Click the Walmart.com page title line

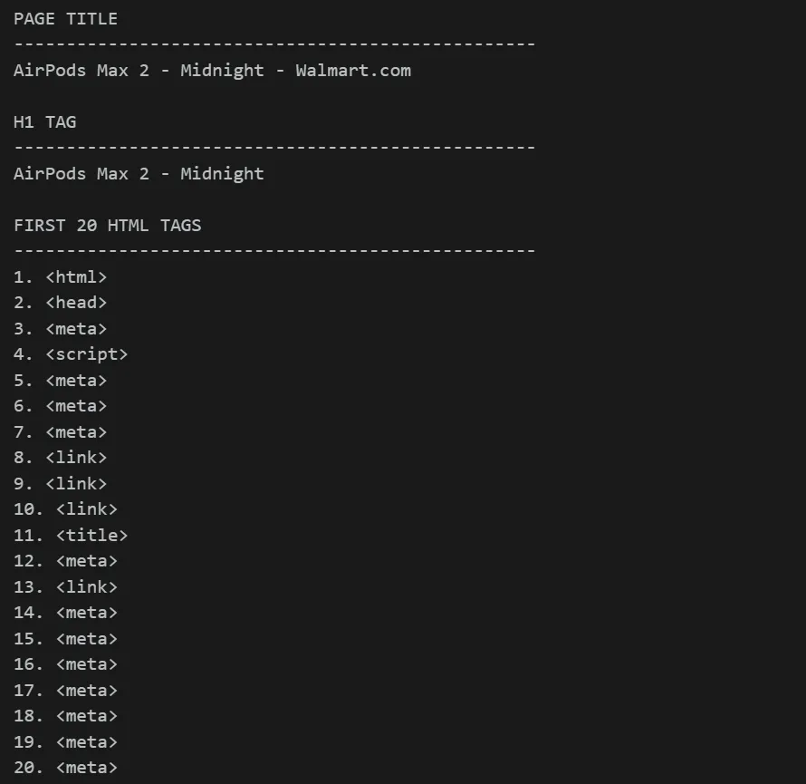pyautogui.click(x=212, y=71)
